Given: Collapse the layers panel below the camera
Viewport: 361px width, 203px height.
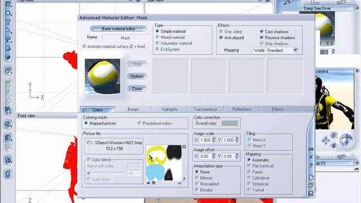Looking at the screenshot, I should click(x=356, y=163).
